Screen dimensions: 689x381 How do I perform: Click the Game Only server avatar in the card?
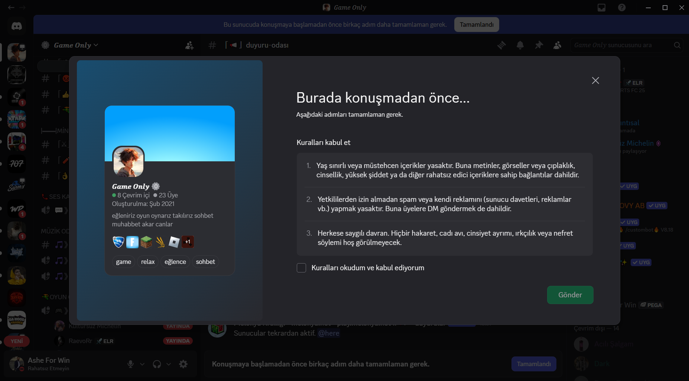128,162
